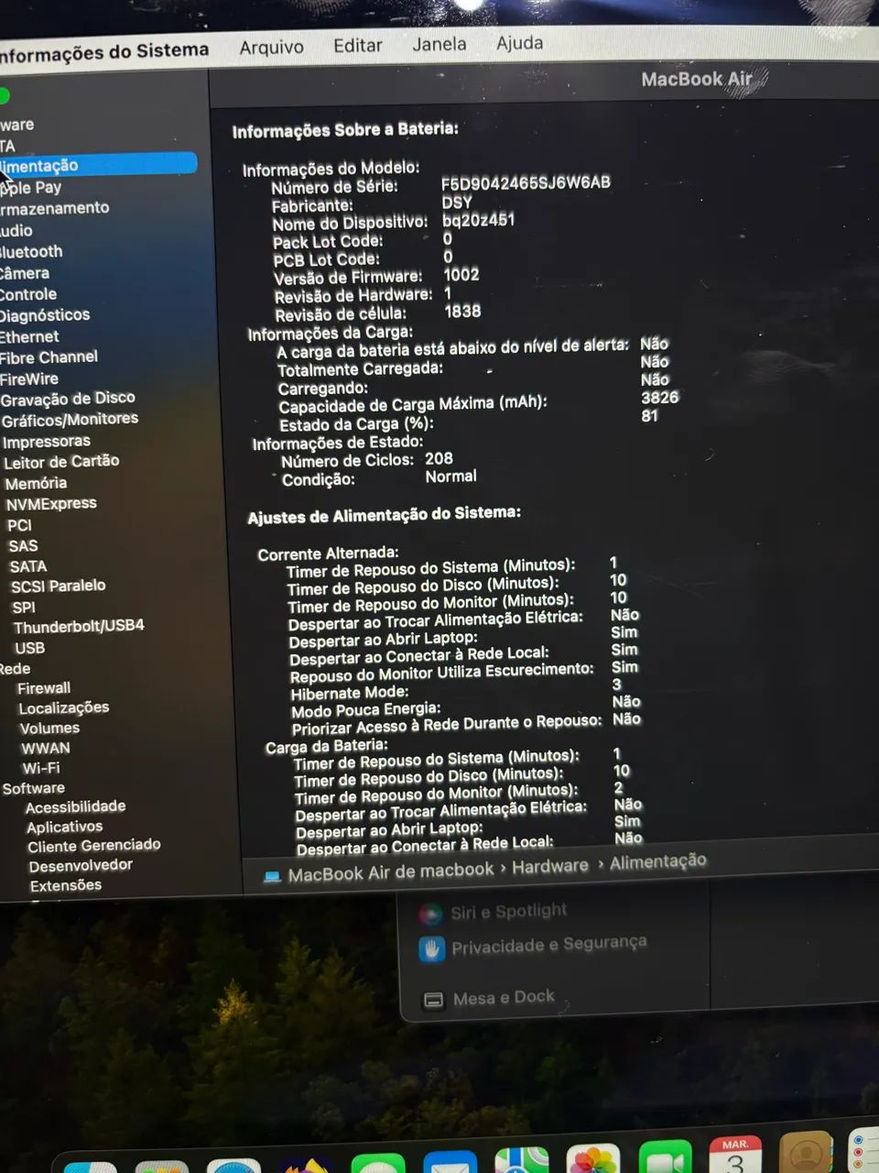Click device name value 'bq20z451'
This screenshot has height=1173, width=879.
pyautogui.click(x=478, y=220)
